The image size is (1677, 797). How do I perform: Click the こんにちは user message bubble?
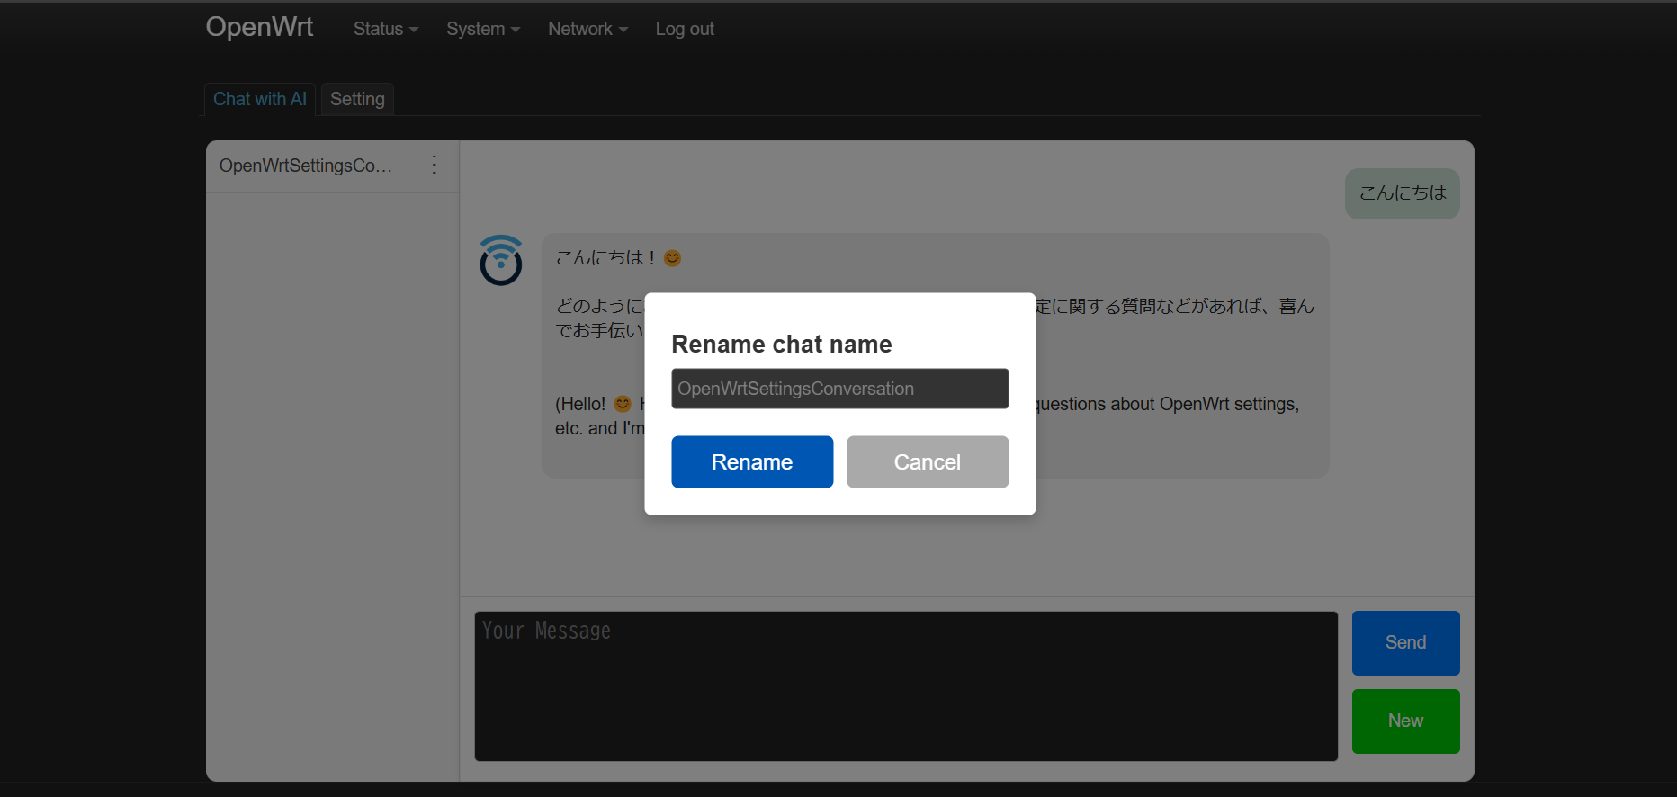[x=1403, y=193]
